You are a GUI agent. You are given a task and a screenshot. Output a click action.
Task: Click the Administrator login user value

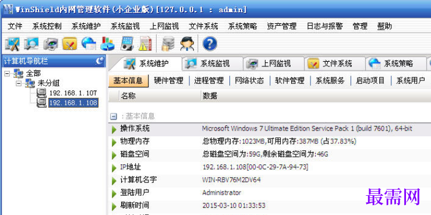222,193
